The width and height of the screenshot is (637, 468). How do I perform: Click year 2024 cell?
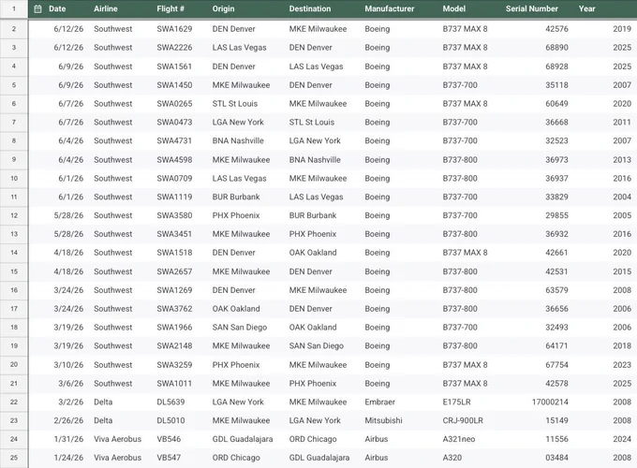pos(622,439)
